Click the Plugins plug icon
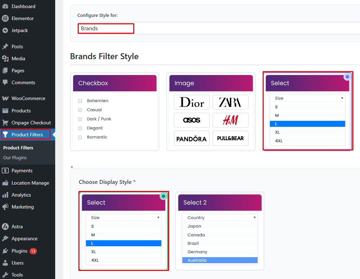This screenshot has width=360, height=279. (5, 251)
